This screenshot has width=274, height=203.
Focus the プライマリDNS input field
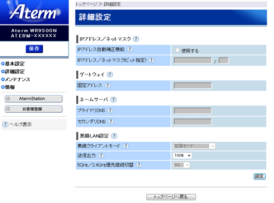pyautogui.click(x=193, y=111)
